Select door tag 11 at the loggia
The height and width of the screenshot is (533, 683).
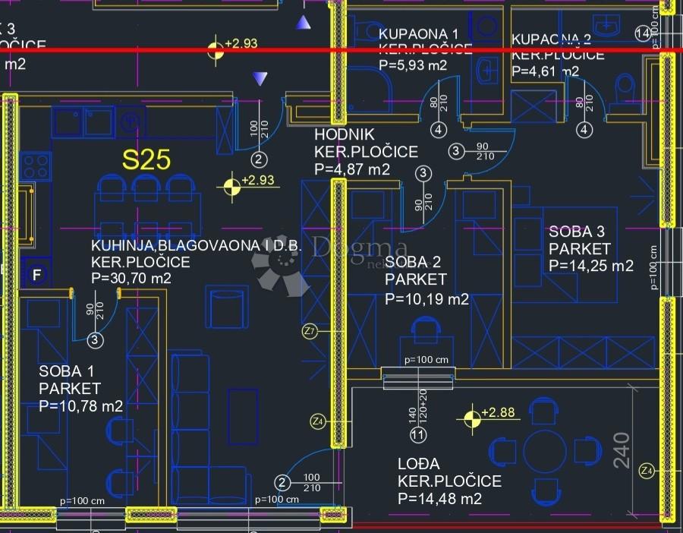[417, 434]
